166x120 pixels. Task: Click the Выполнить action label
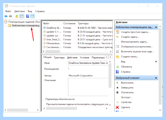click(x=127, y=83)
